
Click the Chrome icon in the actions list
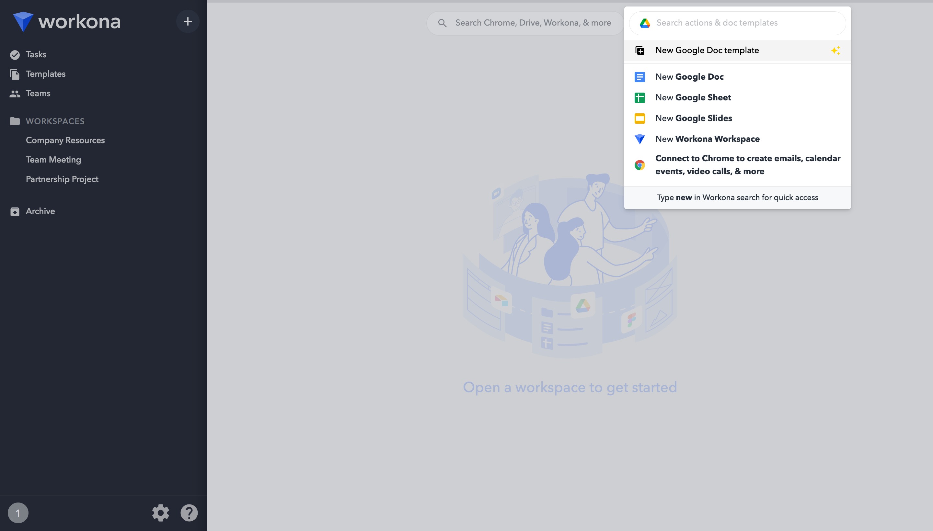(x=639, y=165)
